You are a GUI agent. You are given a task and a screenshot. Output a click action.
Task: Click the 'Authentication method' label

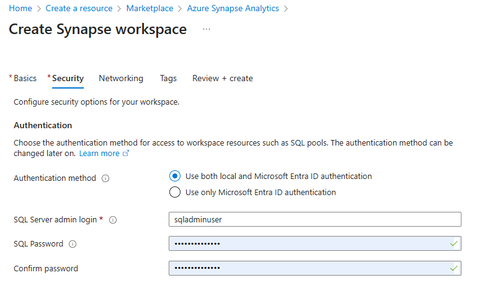click(x=55, y=178)
